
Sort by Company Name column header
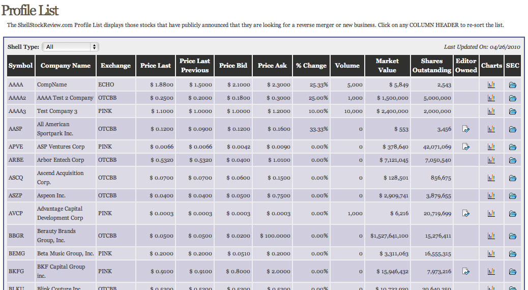pos(66,66)
